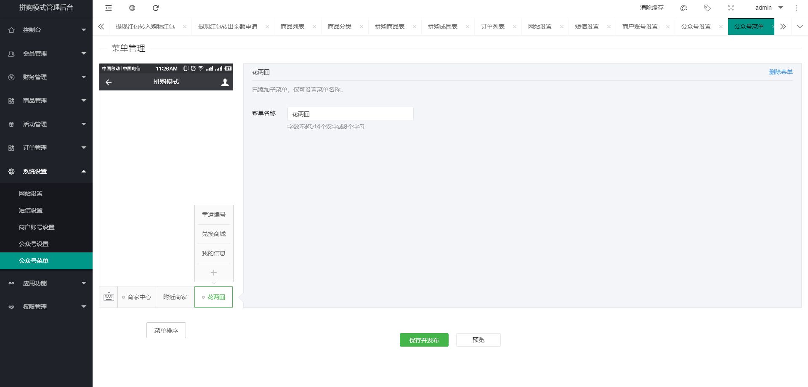808x387 pixels.
Task: Add a submenu with the plus icon
Action: [x=214, y=273]
